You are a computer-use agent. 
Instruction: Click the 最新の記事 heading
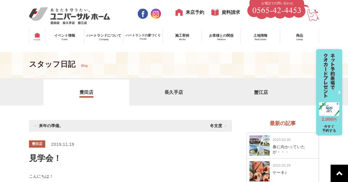[x=283, y=123]
